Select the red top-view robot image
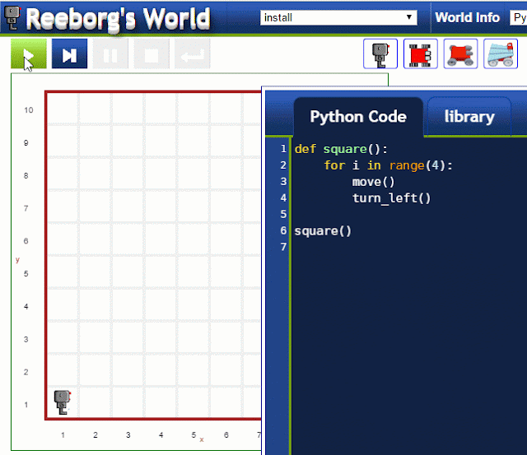Image resolution: width=527 pixels, height=455 pixels. point(421,53)
